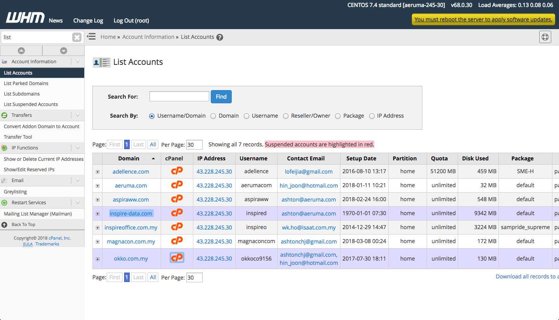Open the help question mark icon

click(220, 37)
